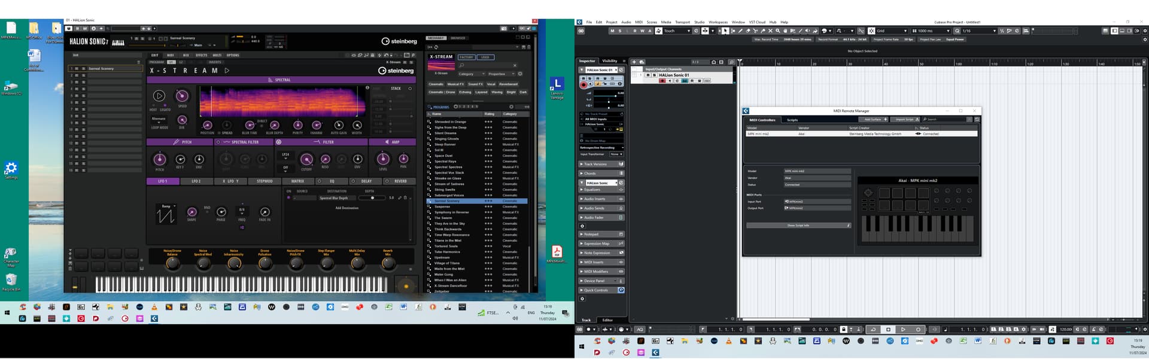Switch to the Scripts tab in MIDI Remote Manager
Viewport: 1149px width, 359px height.
pyautogui.click(x=792, y=120)
